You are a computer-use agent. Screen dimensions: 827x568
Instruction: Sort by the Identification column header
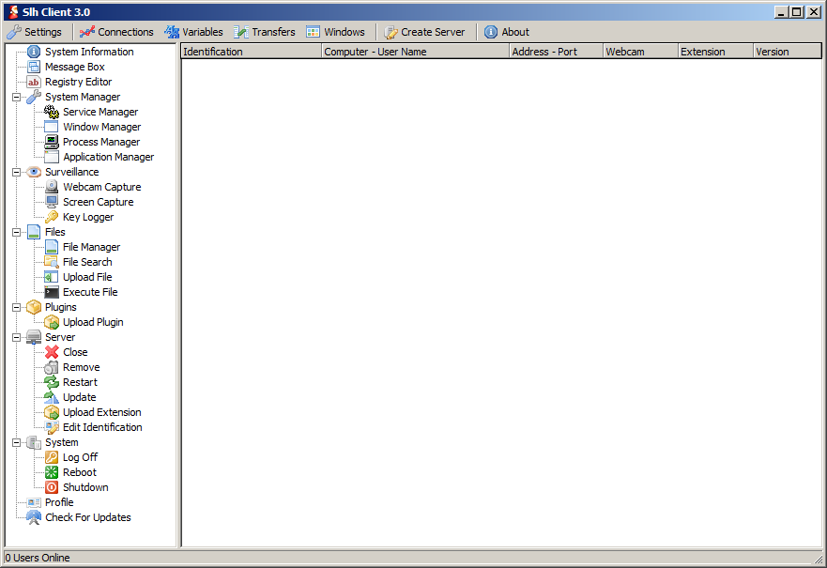[251, 52]
